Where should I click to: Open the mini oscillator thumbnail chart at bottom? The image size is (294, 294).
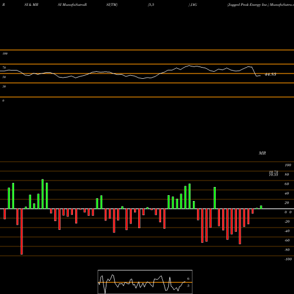[x=145, y=282]
